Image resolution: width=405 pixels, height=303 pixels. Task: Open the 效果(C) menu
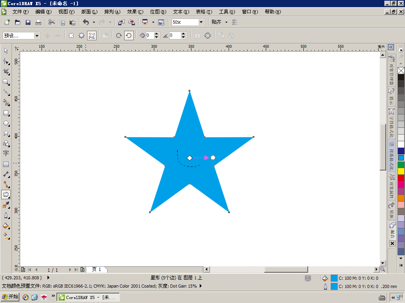(135, 12)
